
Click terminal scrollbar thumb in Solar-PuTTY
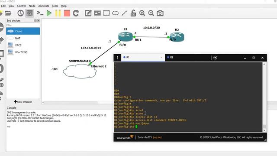coord(264,126)
